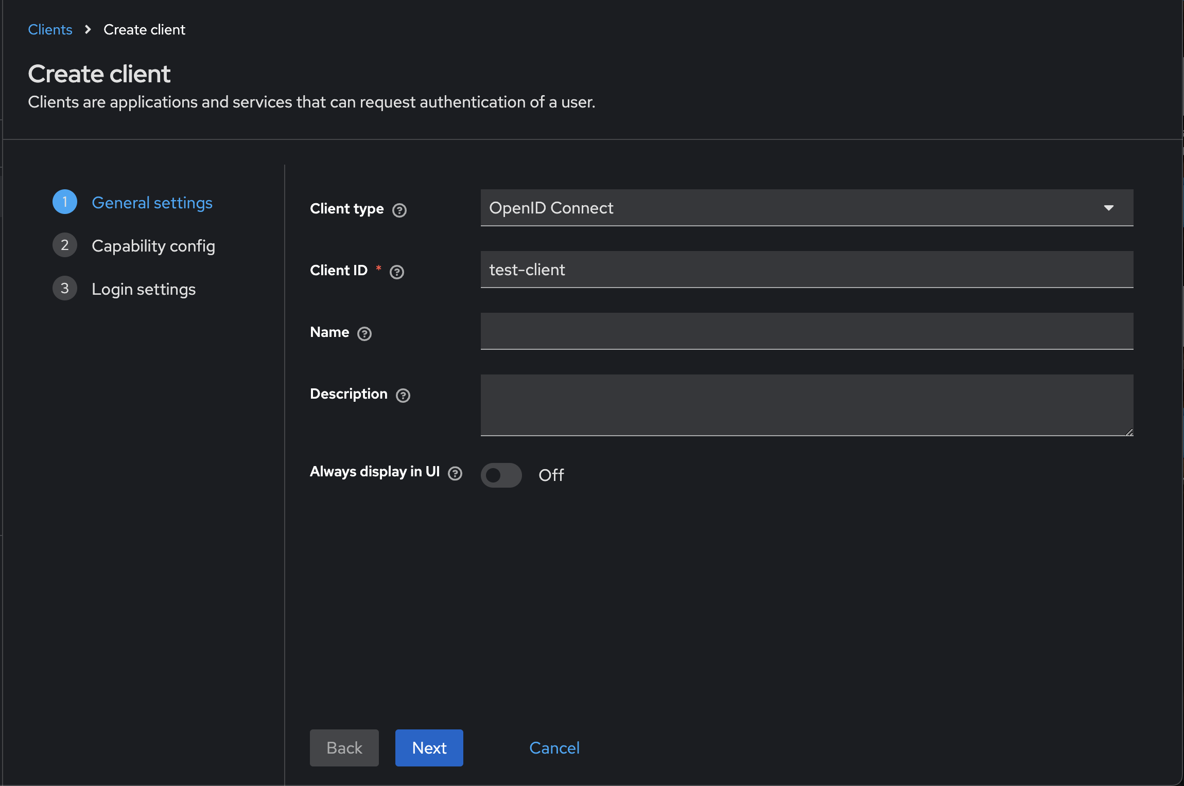Click the Off label next to toggle
The height and width of the screenshot is (786, 1184).
tap(551, 475)
